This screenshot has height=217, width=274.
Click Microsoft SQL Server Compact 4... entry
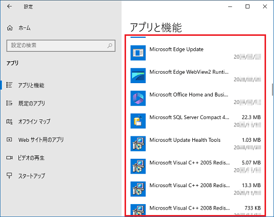tap(189, 117)
